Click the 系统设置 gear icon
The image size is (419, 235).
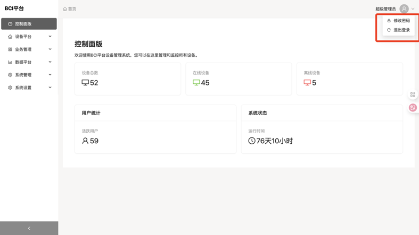point(10,88)
